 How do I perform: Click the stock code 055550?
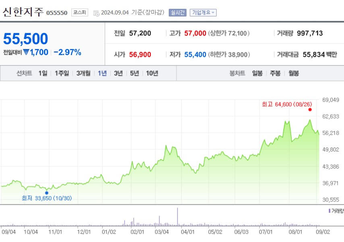58,12
